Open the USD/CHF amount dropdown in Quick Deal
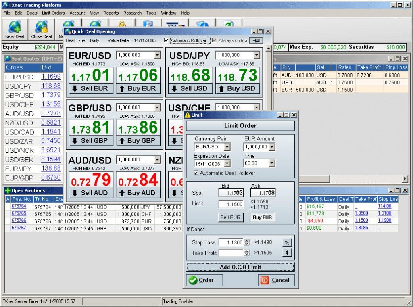The width and height of the screenshot is (413, 307). coord(257,107)
